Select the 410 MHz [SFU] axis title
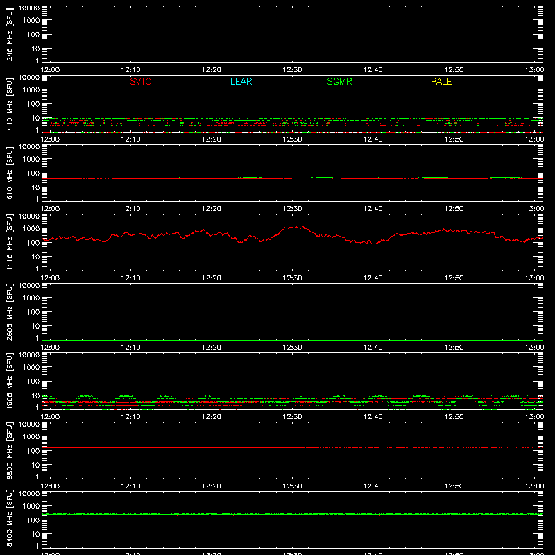555x555 pixels. 9,103
